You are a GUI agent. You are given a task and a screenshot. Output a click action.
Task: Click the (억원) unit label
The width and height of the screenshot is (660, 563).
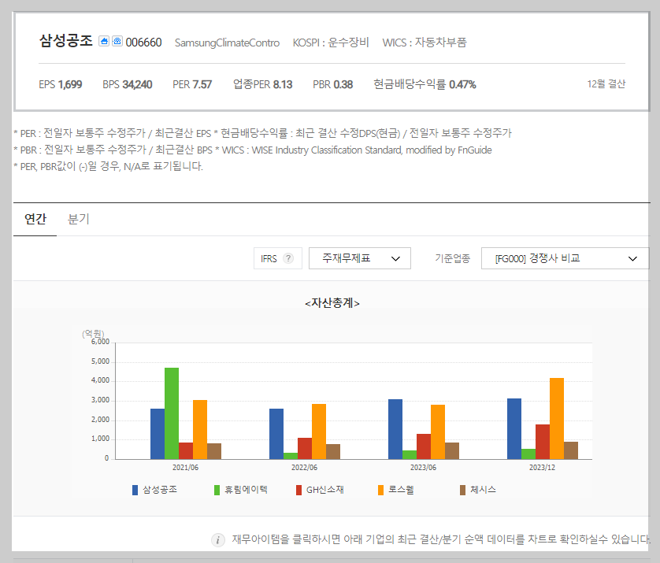tap(93, 334)
